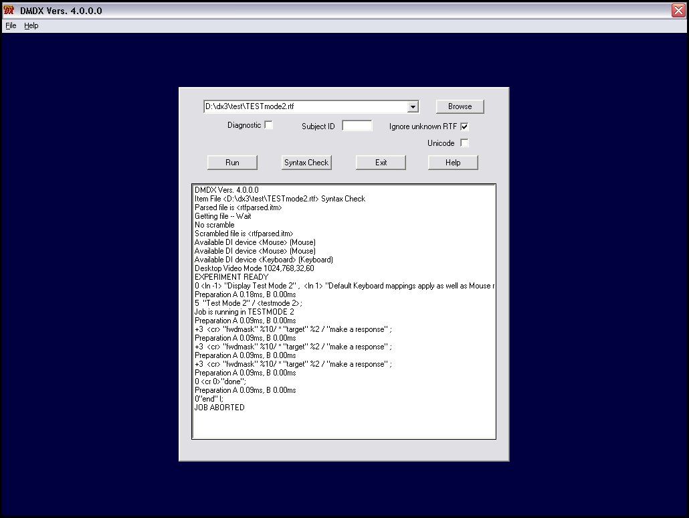Screen dimensions: 689x518
Task: Click the Exit button
Action: tap(381, 162)
